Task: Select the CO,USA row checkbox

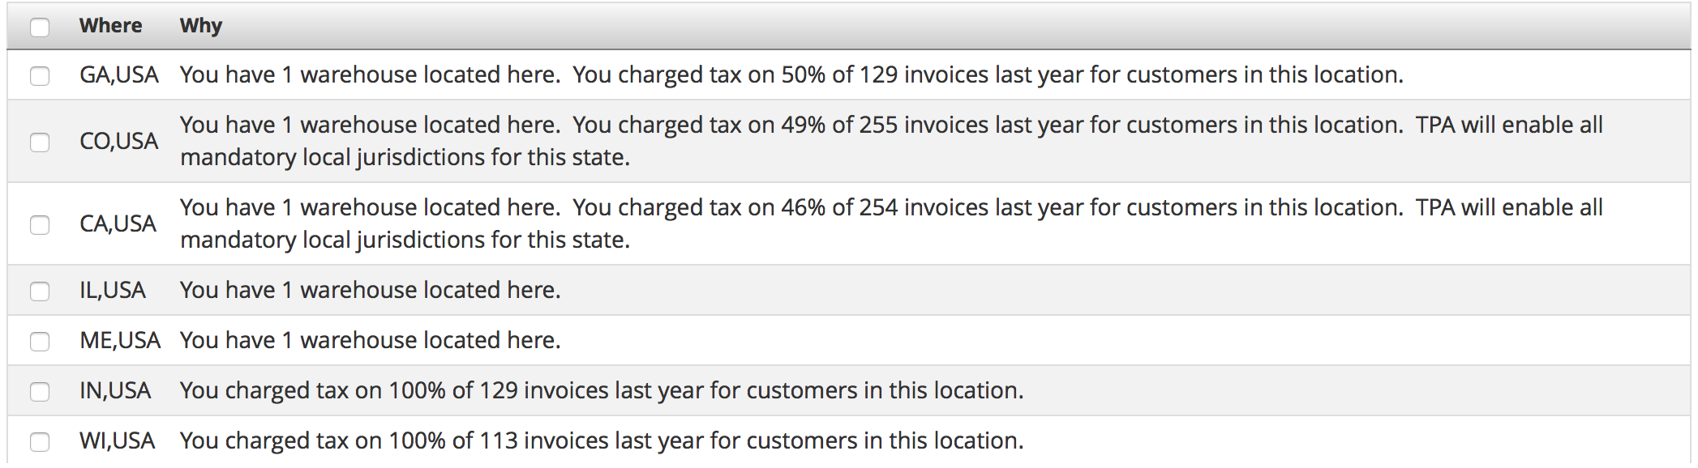Action: point(40,143)
